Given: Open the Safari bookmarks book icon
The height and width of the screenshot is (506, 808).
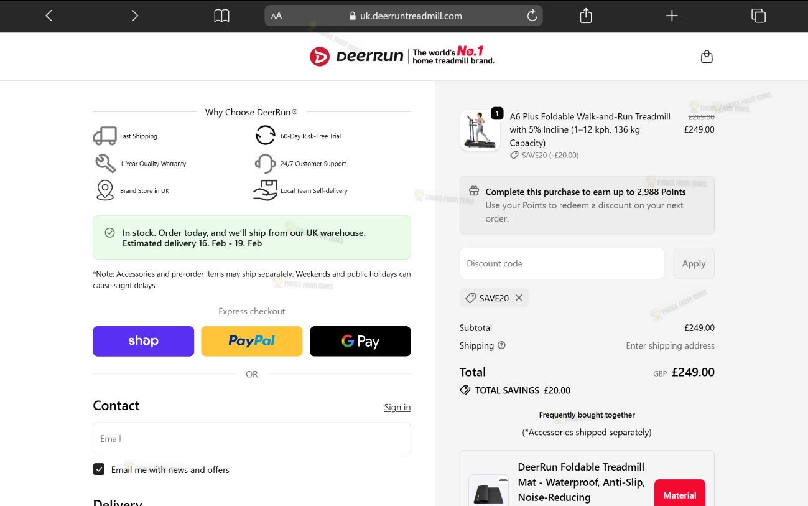Looking at the screenshot, I should click(x=221, y=16).
